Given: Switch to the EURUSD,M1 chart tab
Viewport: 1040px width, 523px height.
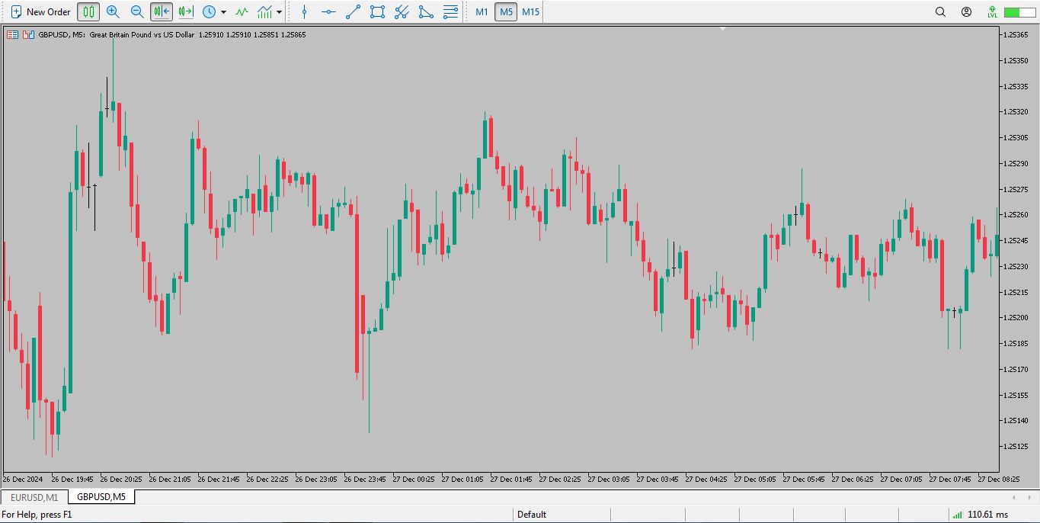Looking at the screenshot, I should point(34,497).
